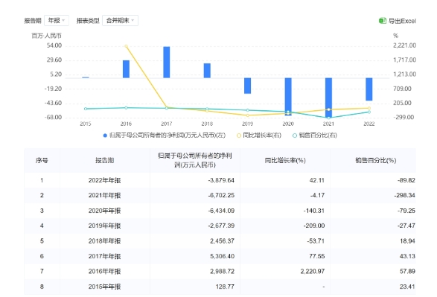
Task: Click the growth rate 77.55
Action: (317, 256)
